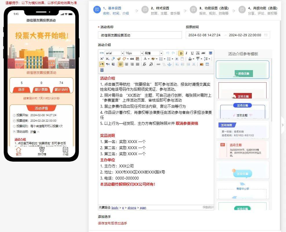The height and width of the screenshot is (232, 286).
Task: Click the insert table icon
Action: [x=207, y=64]
